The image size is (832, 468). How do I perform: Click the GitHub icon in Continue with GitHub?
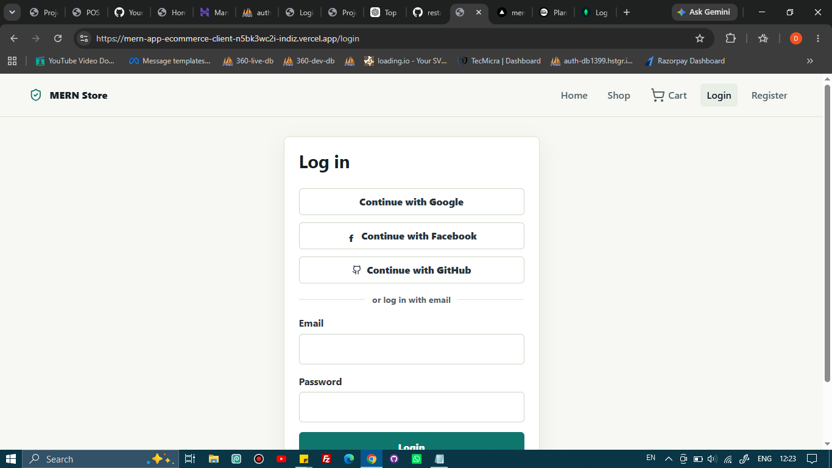(357, 270)
